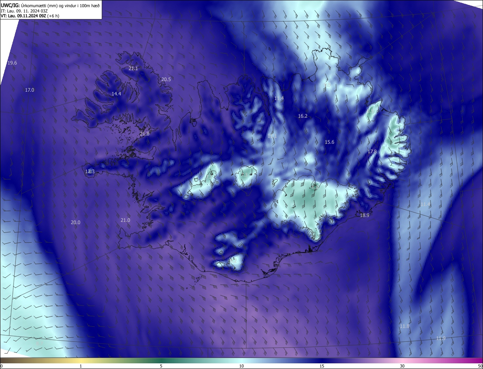Click the value label 11.8
The height and width of the screenshot is (369, 483).
pos(405,326)
